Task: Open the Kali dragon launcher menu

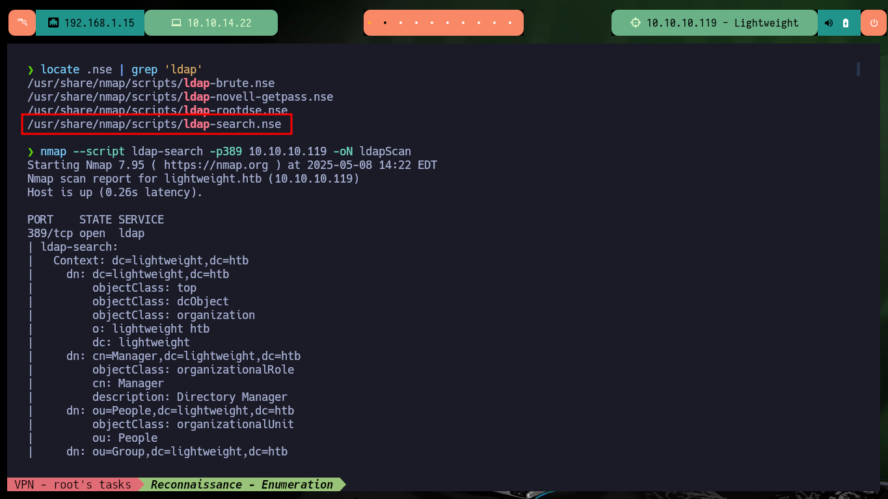Action: click(22, 23)
